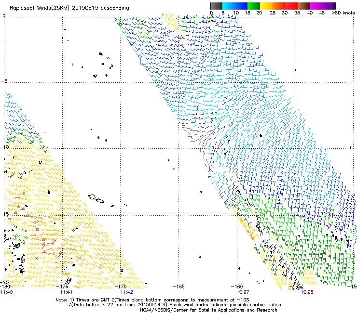The height and width of the screenshot is (313, 357).
Task: Click the '11:40' swath time label
Action: click(x=7, y=292)
